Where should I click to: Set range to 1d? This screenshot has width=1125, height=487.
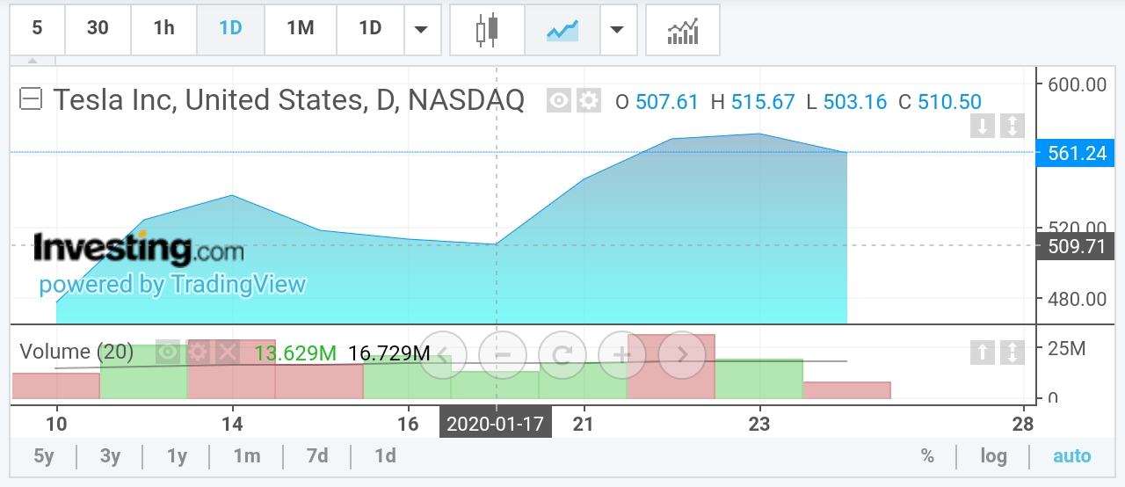(x=385, y=456)
